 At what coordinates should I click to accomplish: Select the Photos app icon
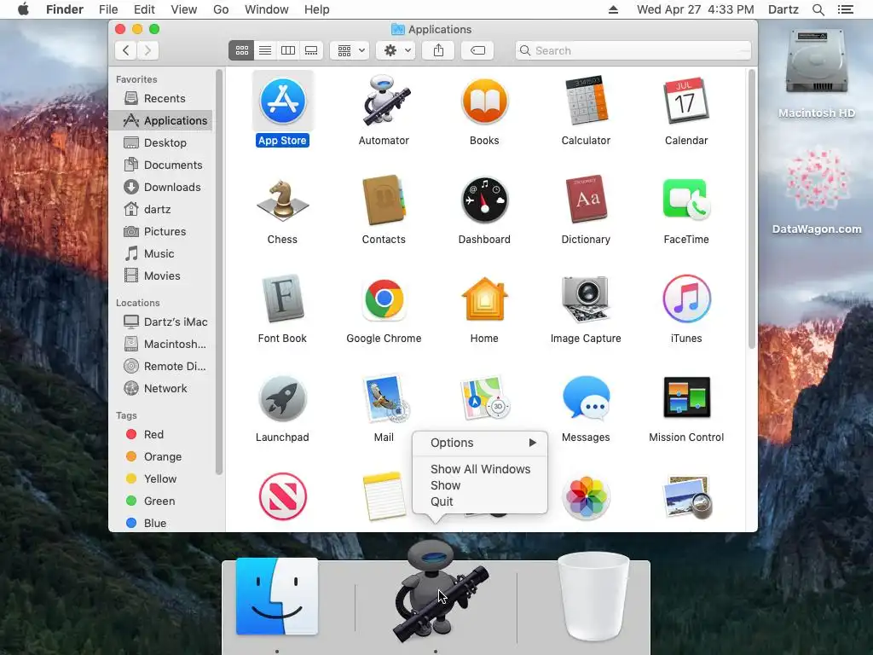pos(586,497)
